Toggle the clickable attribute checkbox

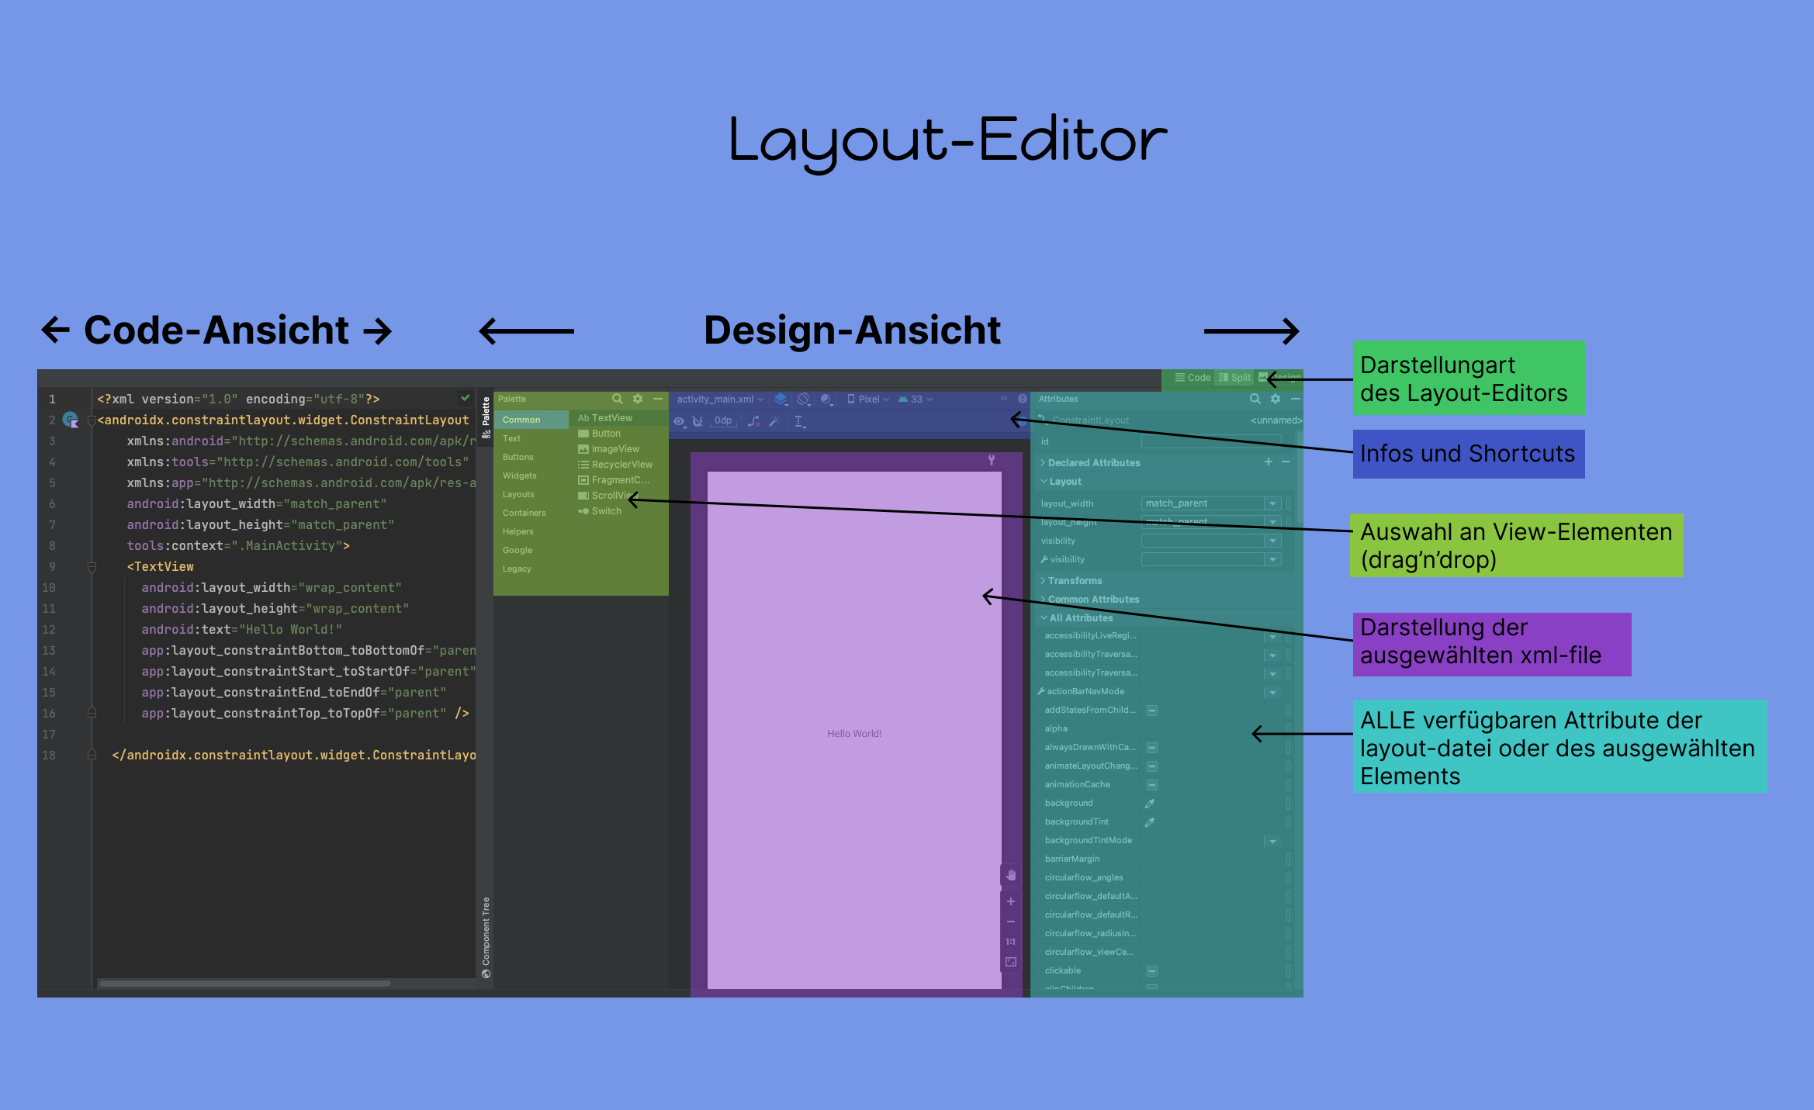(1152, 971)
